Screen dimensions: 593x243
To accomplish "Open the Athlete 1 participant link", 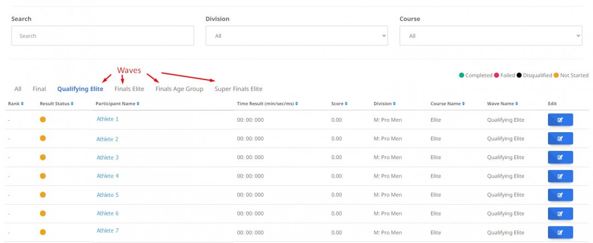I will click(x=108, y=119).
